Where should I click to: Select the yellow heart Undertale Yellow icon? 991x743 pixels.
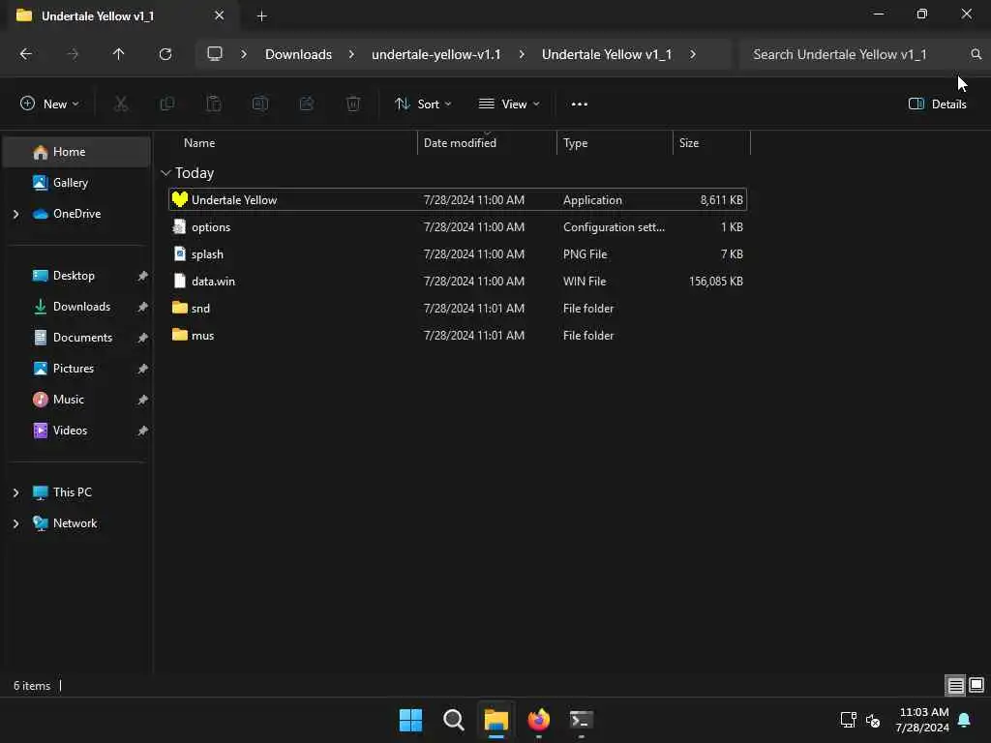click(180, 199)
